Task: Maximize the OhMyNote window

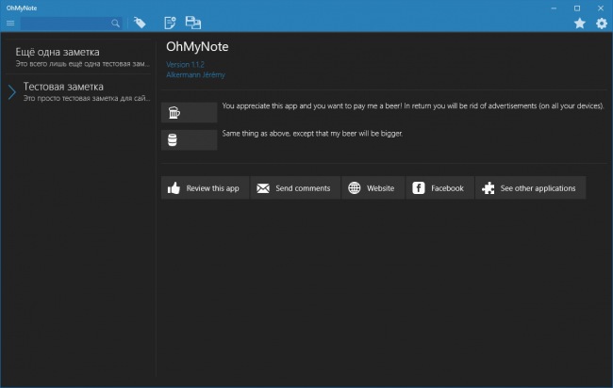Action: (577, 8)
